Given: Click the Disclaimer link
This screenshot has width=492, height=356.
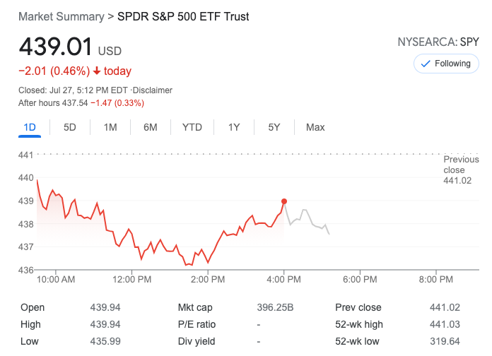Looking at the screenshot, I should click(x=153, y=90).
